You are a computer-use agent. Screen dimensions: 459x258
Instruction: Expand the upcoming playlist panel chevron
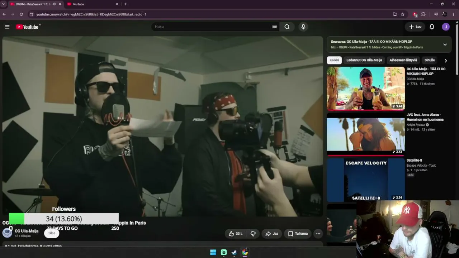[445, 45]
